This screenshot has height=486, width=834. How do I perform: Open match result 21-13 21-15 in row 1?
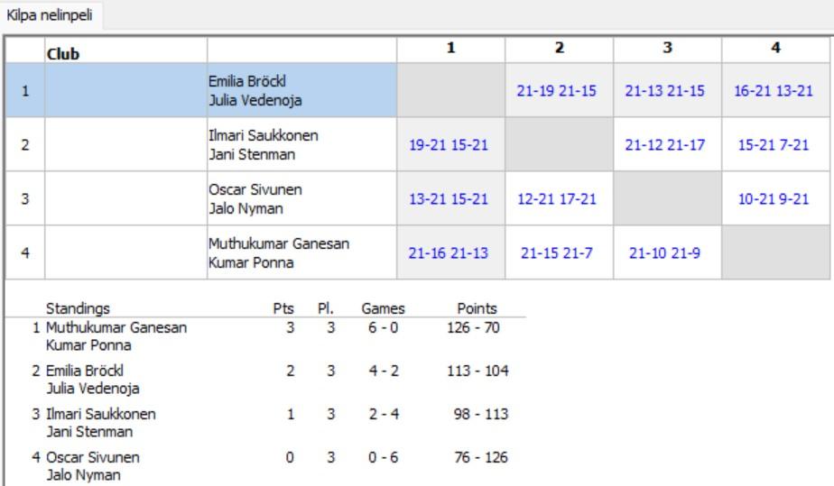pos(665,91)
